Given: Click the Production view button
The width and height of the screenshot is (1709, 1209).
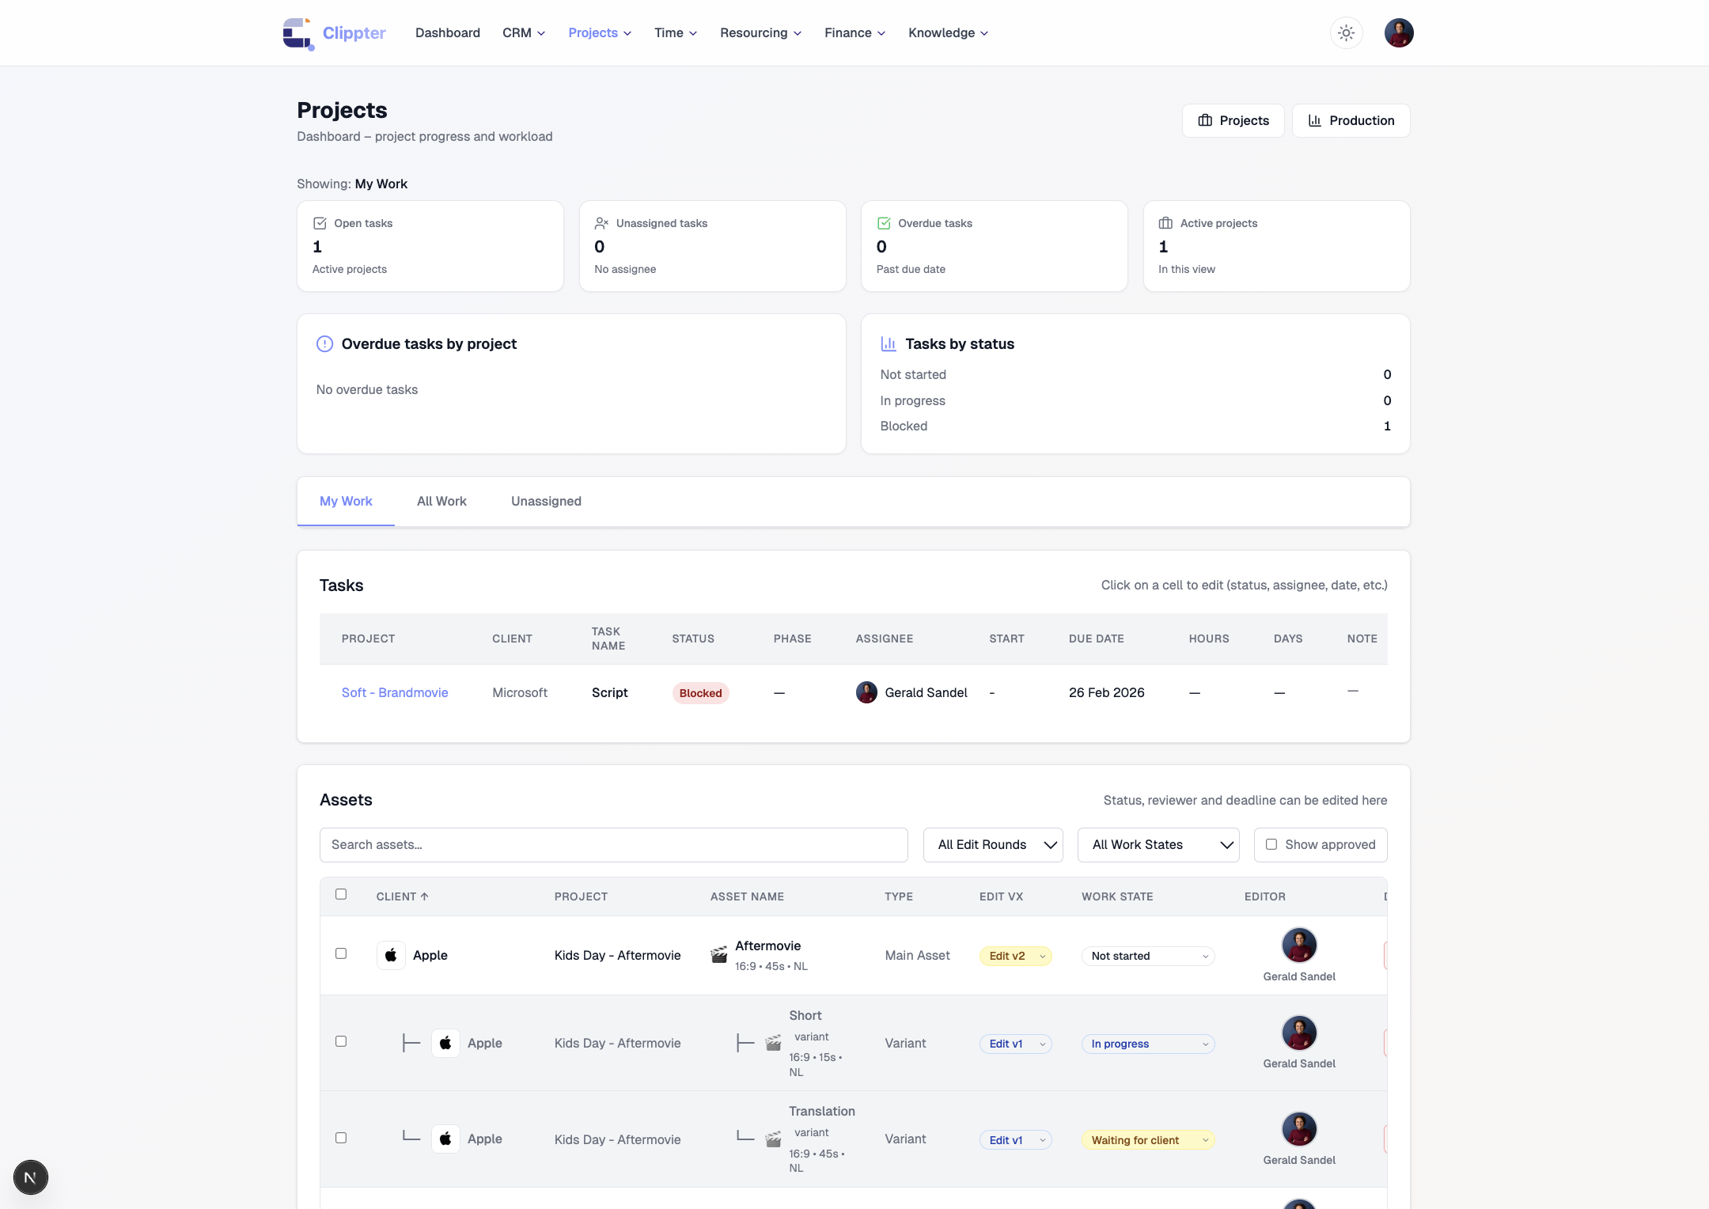Looking at the screenshot, I should point(1351,120).
